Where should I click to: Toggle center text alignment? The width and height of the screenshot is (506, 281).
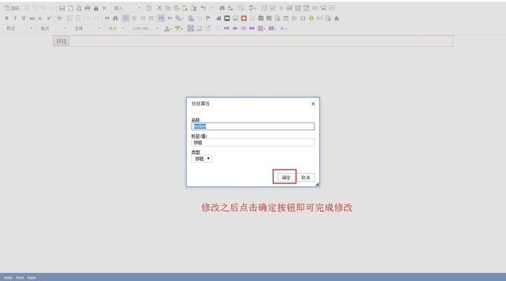pos(134,18)
